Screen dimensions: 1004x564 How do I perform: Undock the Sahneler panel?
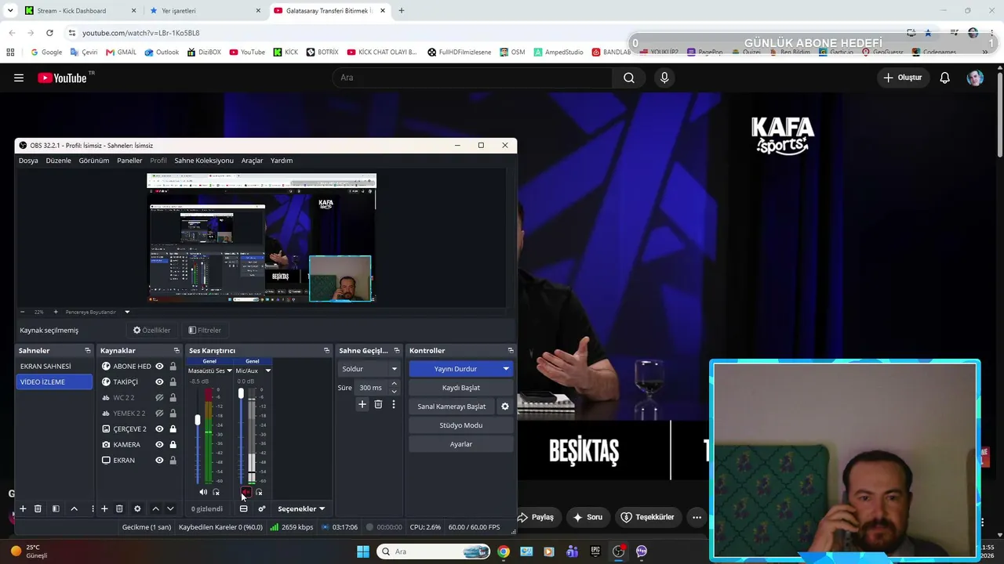pyautogui.click(x=88, y=350)
